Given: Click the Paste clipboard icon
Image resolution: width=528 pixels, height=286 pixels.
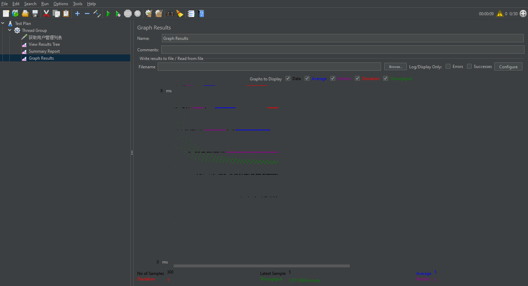Looking at the screenshot, I should 66,14.
